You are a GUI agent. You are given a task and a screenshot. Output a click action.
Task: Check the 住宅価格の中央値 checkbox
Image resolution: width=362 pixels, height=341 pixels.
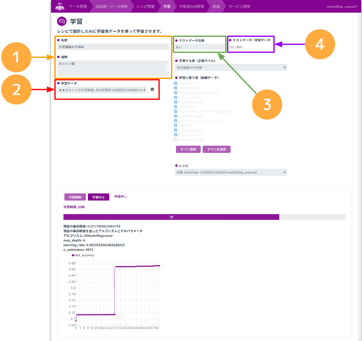[x=176, y=140]
